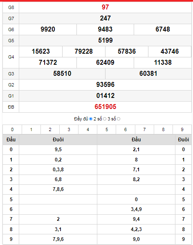The image size is (193, 245).
Task: Click the Đuôi value 7,8,6
Action: click(58, 189)
